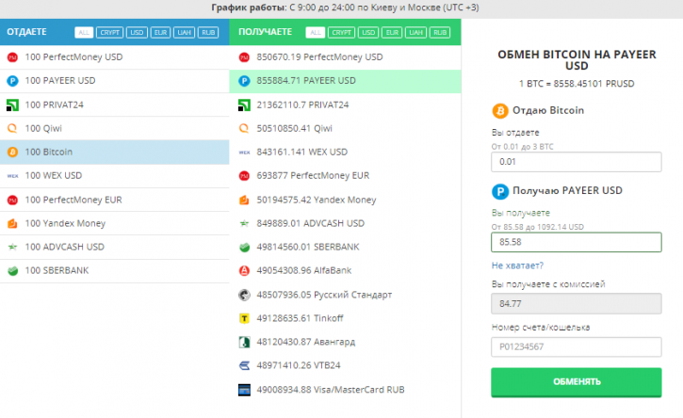Select USD filter under ОТДАЕТЕ
The image size is (683, 418).
pos(137,33)
